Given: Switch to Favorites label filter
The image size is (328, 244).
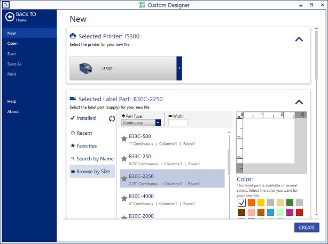Looking at the screenshot, I should [x=84, y=146].
